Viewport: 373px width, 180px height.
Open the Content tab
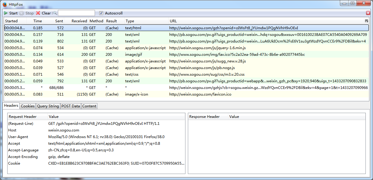[x=89, y=106]
